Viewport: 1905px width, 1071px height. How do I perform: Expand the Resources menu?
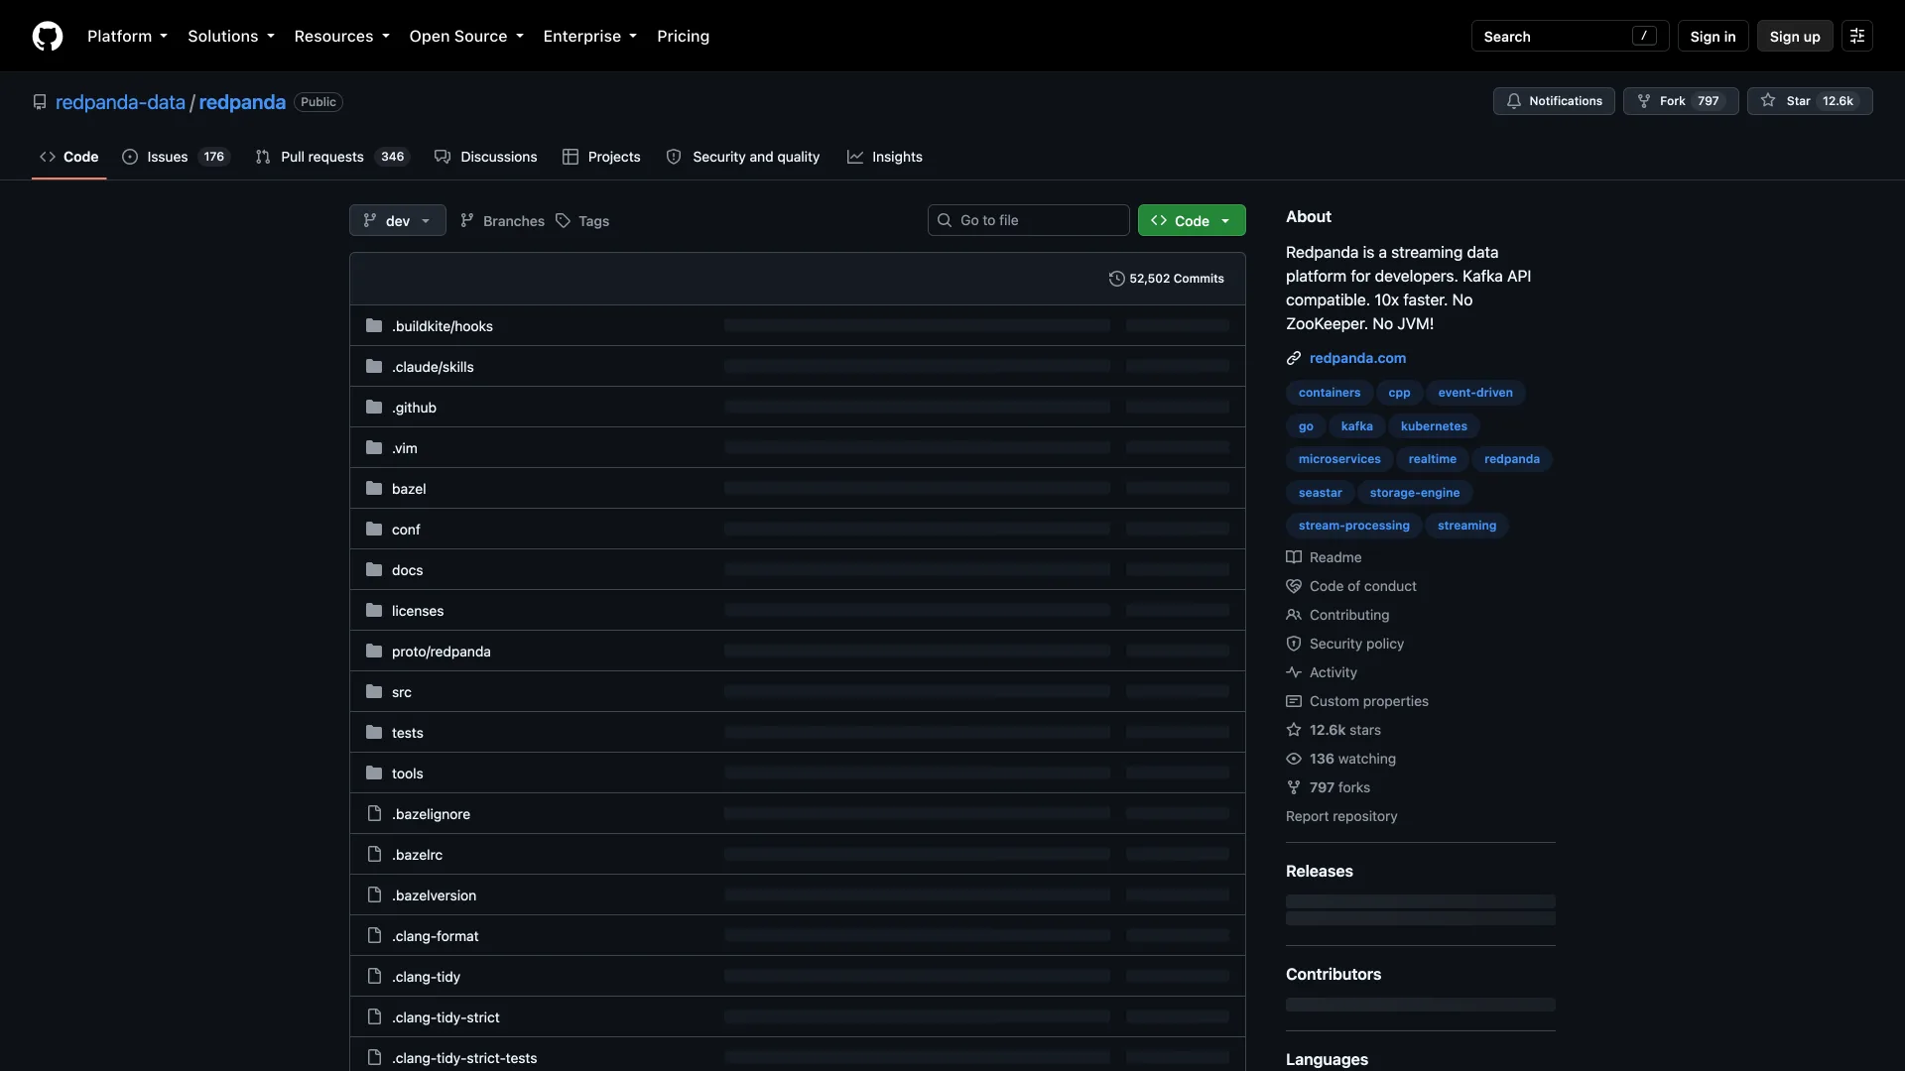[x=341, y=36]
